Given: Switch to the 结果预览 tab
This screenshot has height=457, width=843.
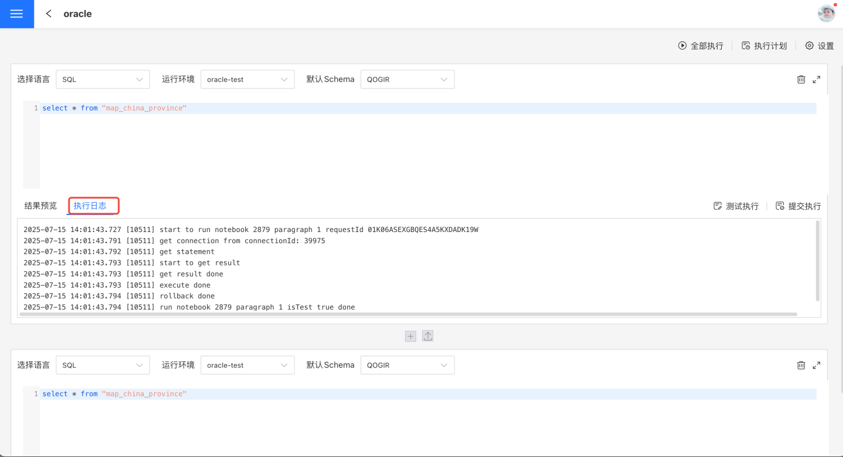Looking at the screenshot, I should 40,206.
